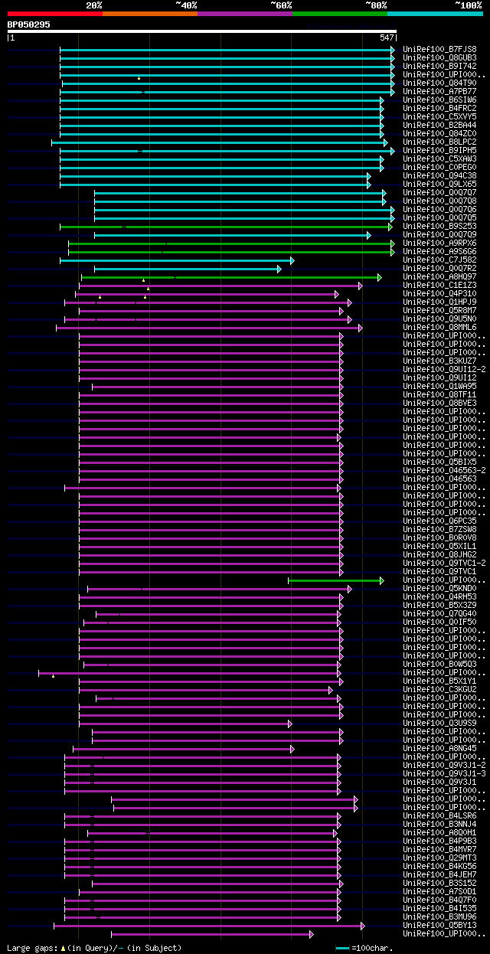490x954 pixels.
Task: Click hit label UniRef100_Q5BY13
Action: click(439, 925)
